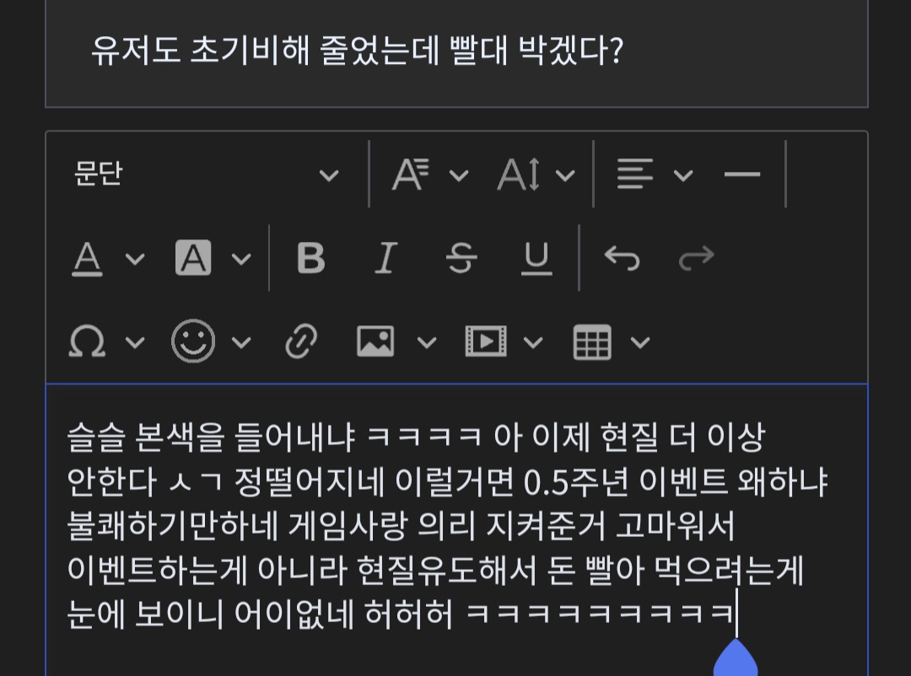The image size is (911, 676).
Task: Select the highlight background color button
Action: tap(193, 257)
